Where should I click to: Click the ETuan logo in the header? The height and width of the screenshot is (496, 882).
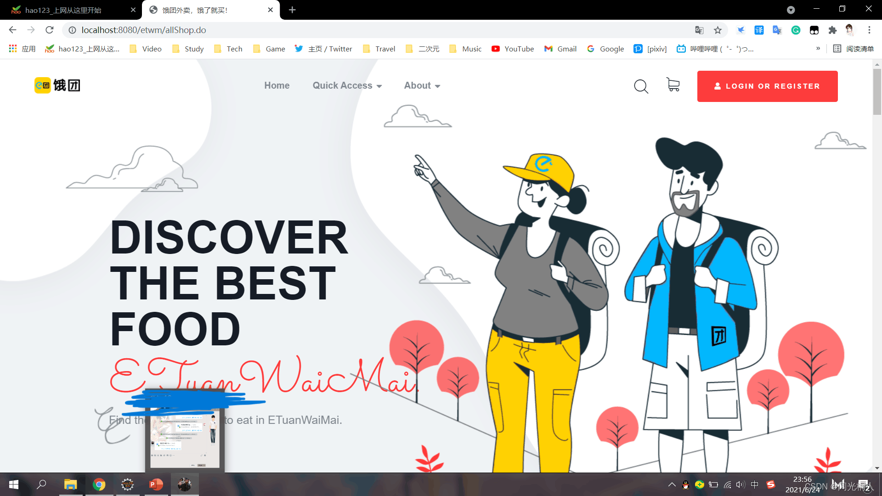click(57, 85)
